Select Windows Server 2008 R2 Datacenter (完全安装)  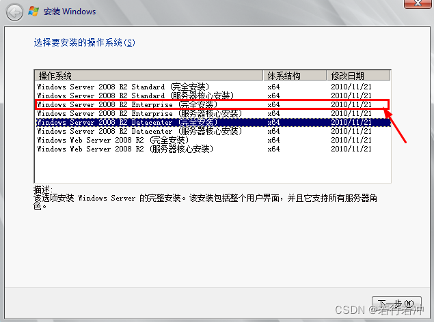pyautogui.click(x=213, y=122)
